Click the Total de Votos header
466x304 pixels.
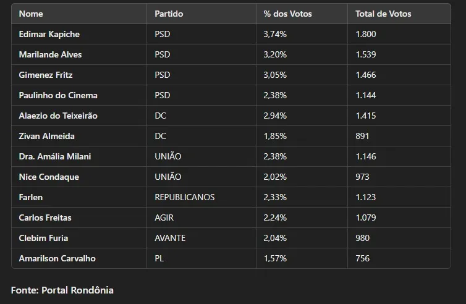pyautogui.click(x=383, y=14)
